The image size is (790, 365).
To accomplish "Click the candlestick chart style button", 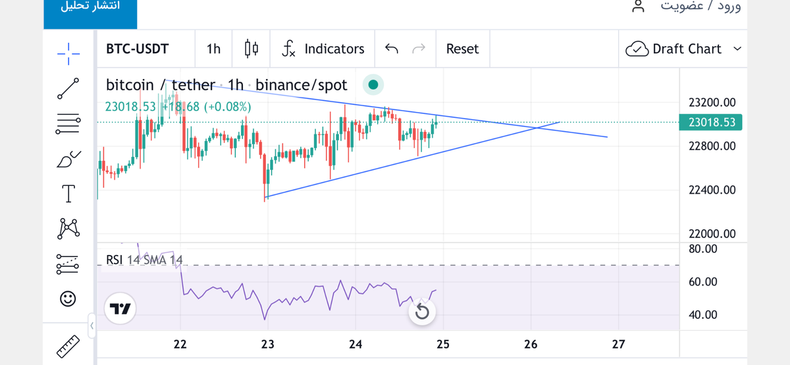I will tap(251, 49).
